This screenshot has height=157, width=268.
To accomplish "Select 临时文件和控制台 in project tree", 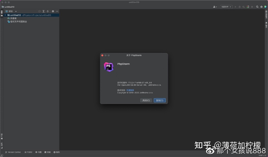I will pyautogui.click(x=17, y=21).
